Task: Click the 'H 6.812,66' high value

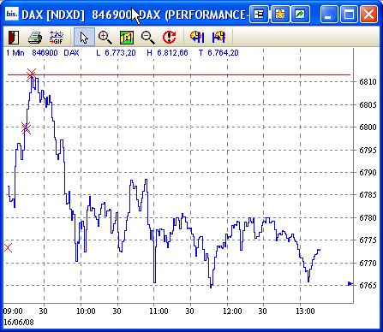Action: (167, 53)
